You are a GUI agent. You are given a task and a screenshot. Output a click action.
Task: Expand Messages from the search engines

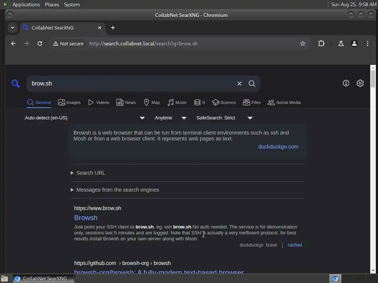pyautogui.click(x=115, y=190)
